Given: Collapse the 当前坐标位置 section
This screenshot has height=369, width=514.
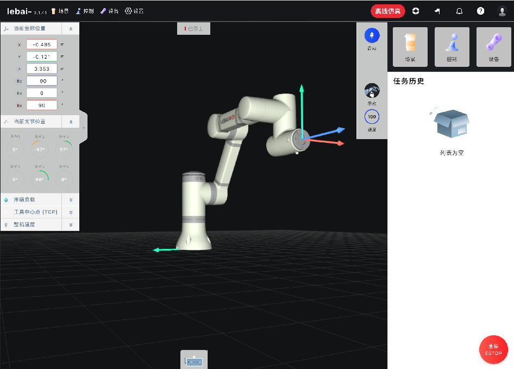Looking at the screenshot, I should pyautogui.click(x=71, y=28).
